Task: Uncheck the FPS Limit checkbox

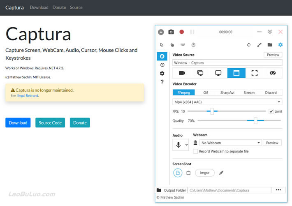Action: [271, 111]
